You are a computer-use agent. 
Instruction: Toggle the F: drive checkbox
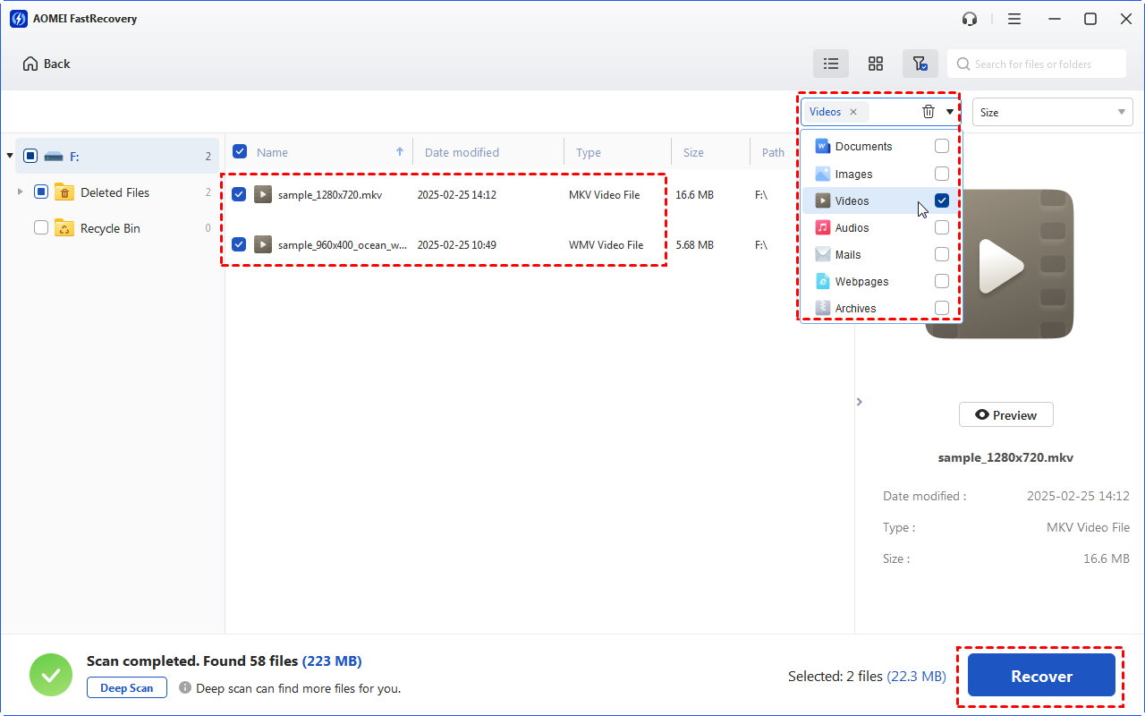tap(30, 156)
